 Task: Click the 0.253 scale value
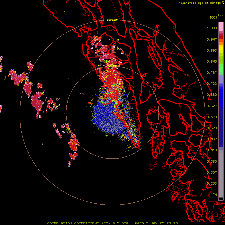pos(212,183)
